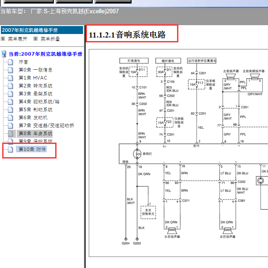The width and height of the screenshot is (268, 268).
Task: Click the expand-menu icon beside 菜单展开
Action: click(3, 38)
